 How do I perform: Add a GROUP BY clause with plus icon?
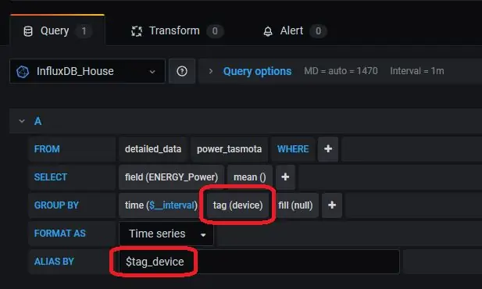332,205
